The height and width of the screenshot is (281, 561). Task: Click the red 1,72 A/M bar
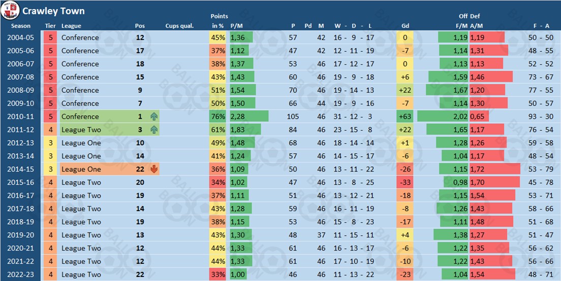(494, 169)
